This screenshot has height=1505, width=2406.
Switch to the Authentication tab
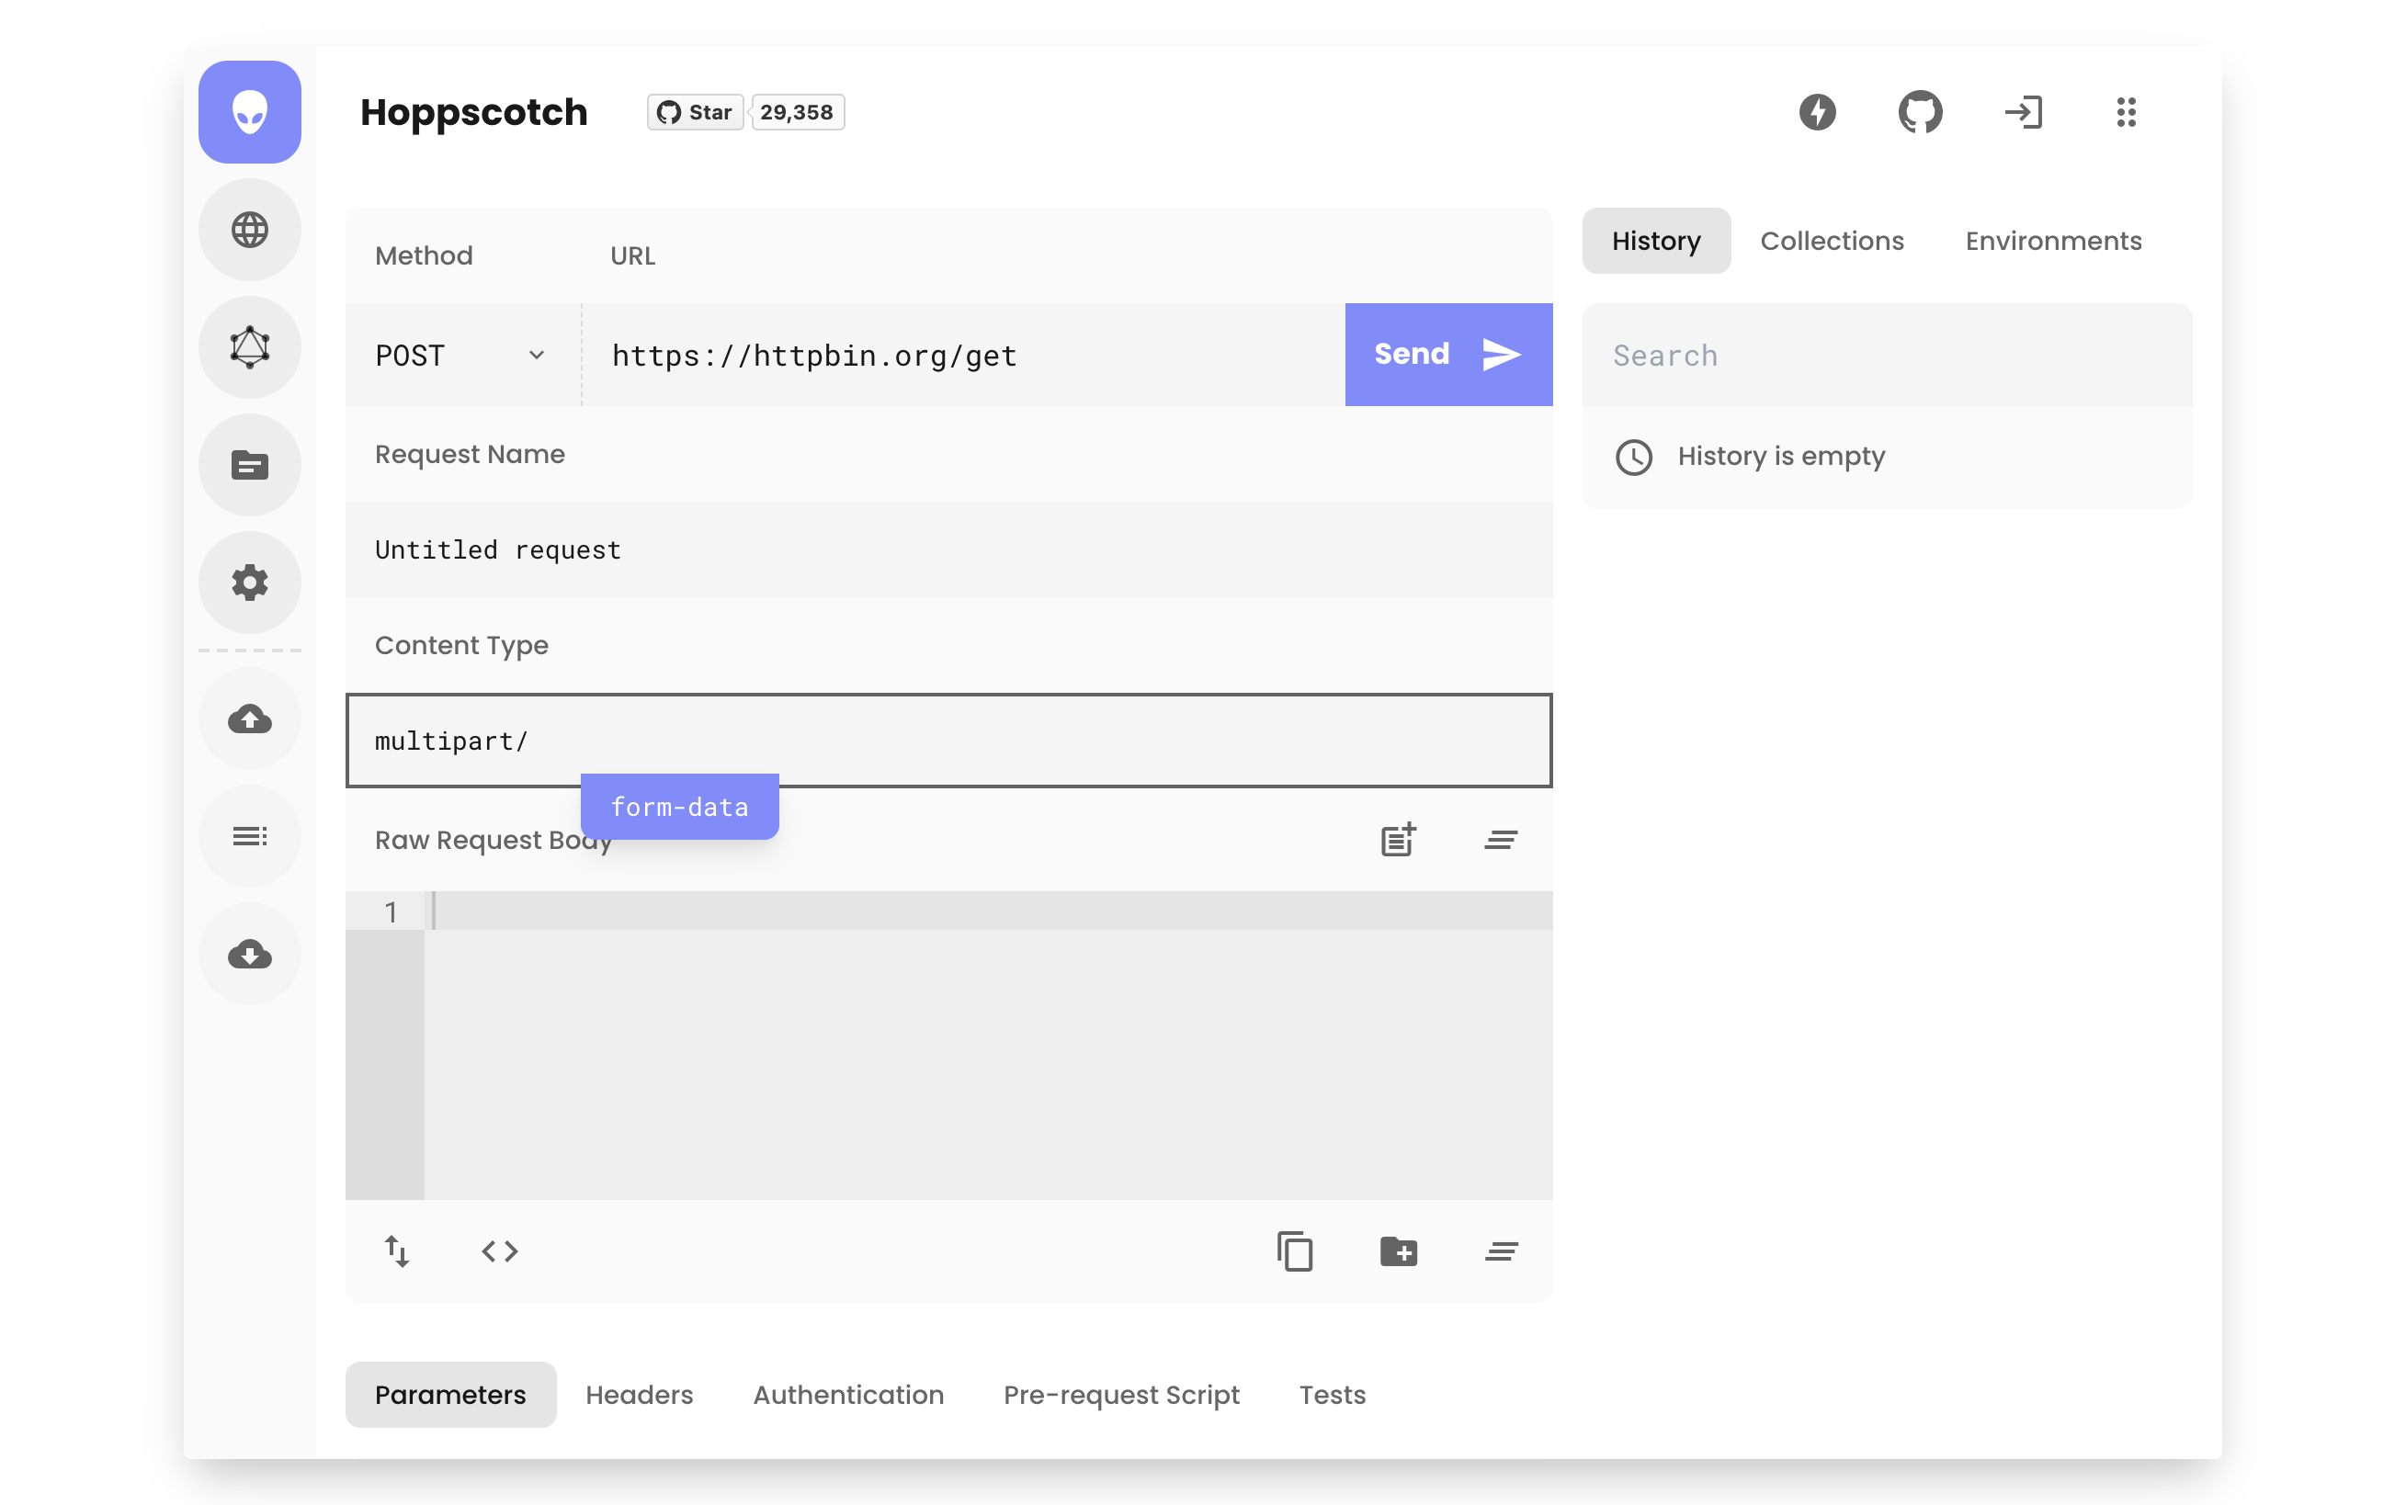coord(847,1394)
